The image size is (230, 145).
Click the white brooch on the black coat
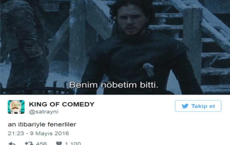(148, 69)
